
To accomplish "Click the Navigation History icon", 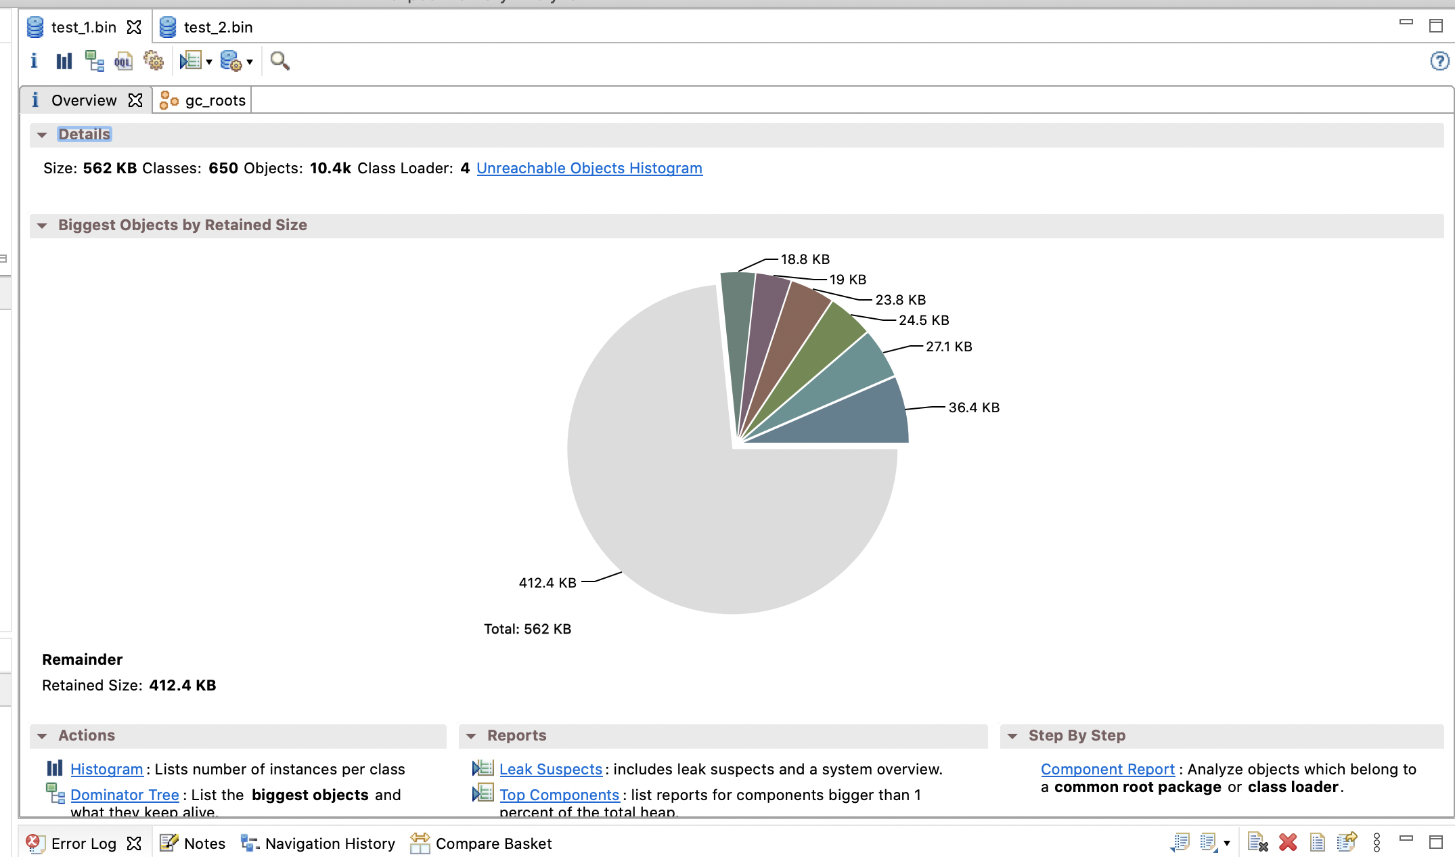I will point(250,843).
